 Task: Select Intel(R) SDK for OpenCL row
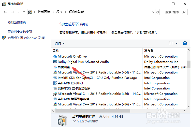point(97,78)
